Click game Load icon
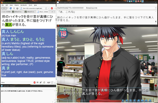The image size is (158, 103). click(x=142, y=101)
